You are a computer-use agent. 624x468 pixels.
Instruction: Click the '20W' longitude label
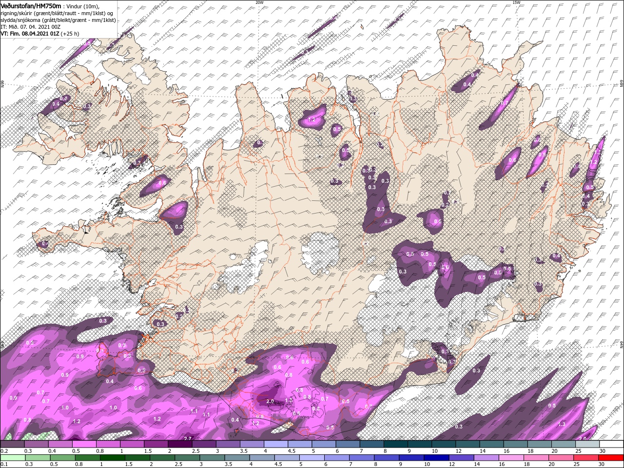pos(259,2)
